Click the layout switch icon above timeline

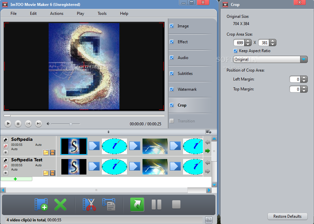coord(208,132)
